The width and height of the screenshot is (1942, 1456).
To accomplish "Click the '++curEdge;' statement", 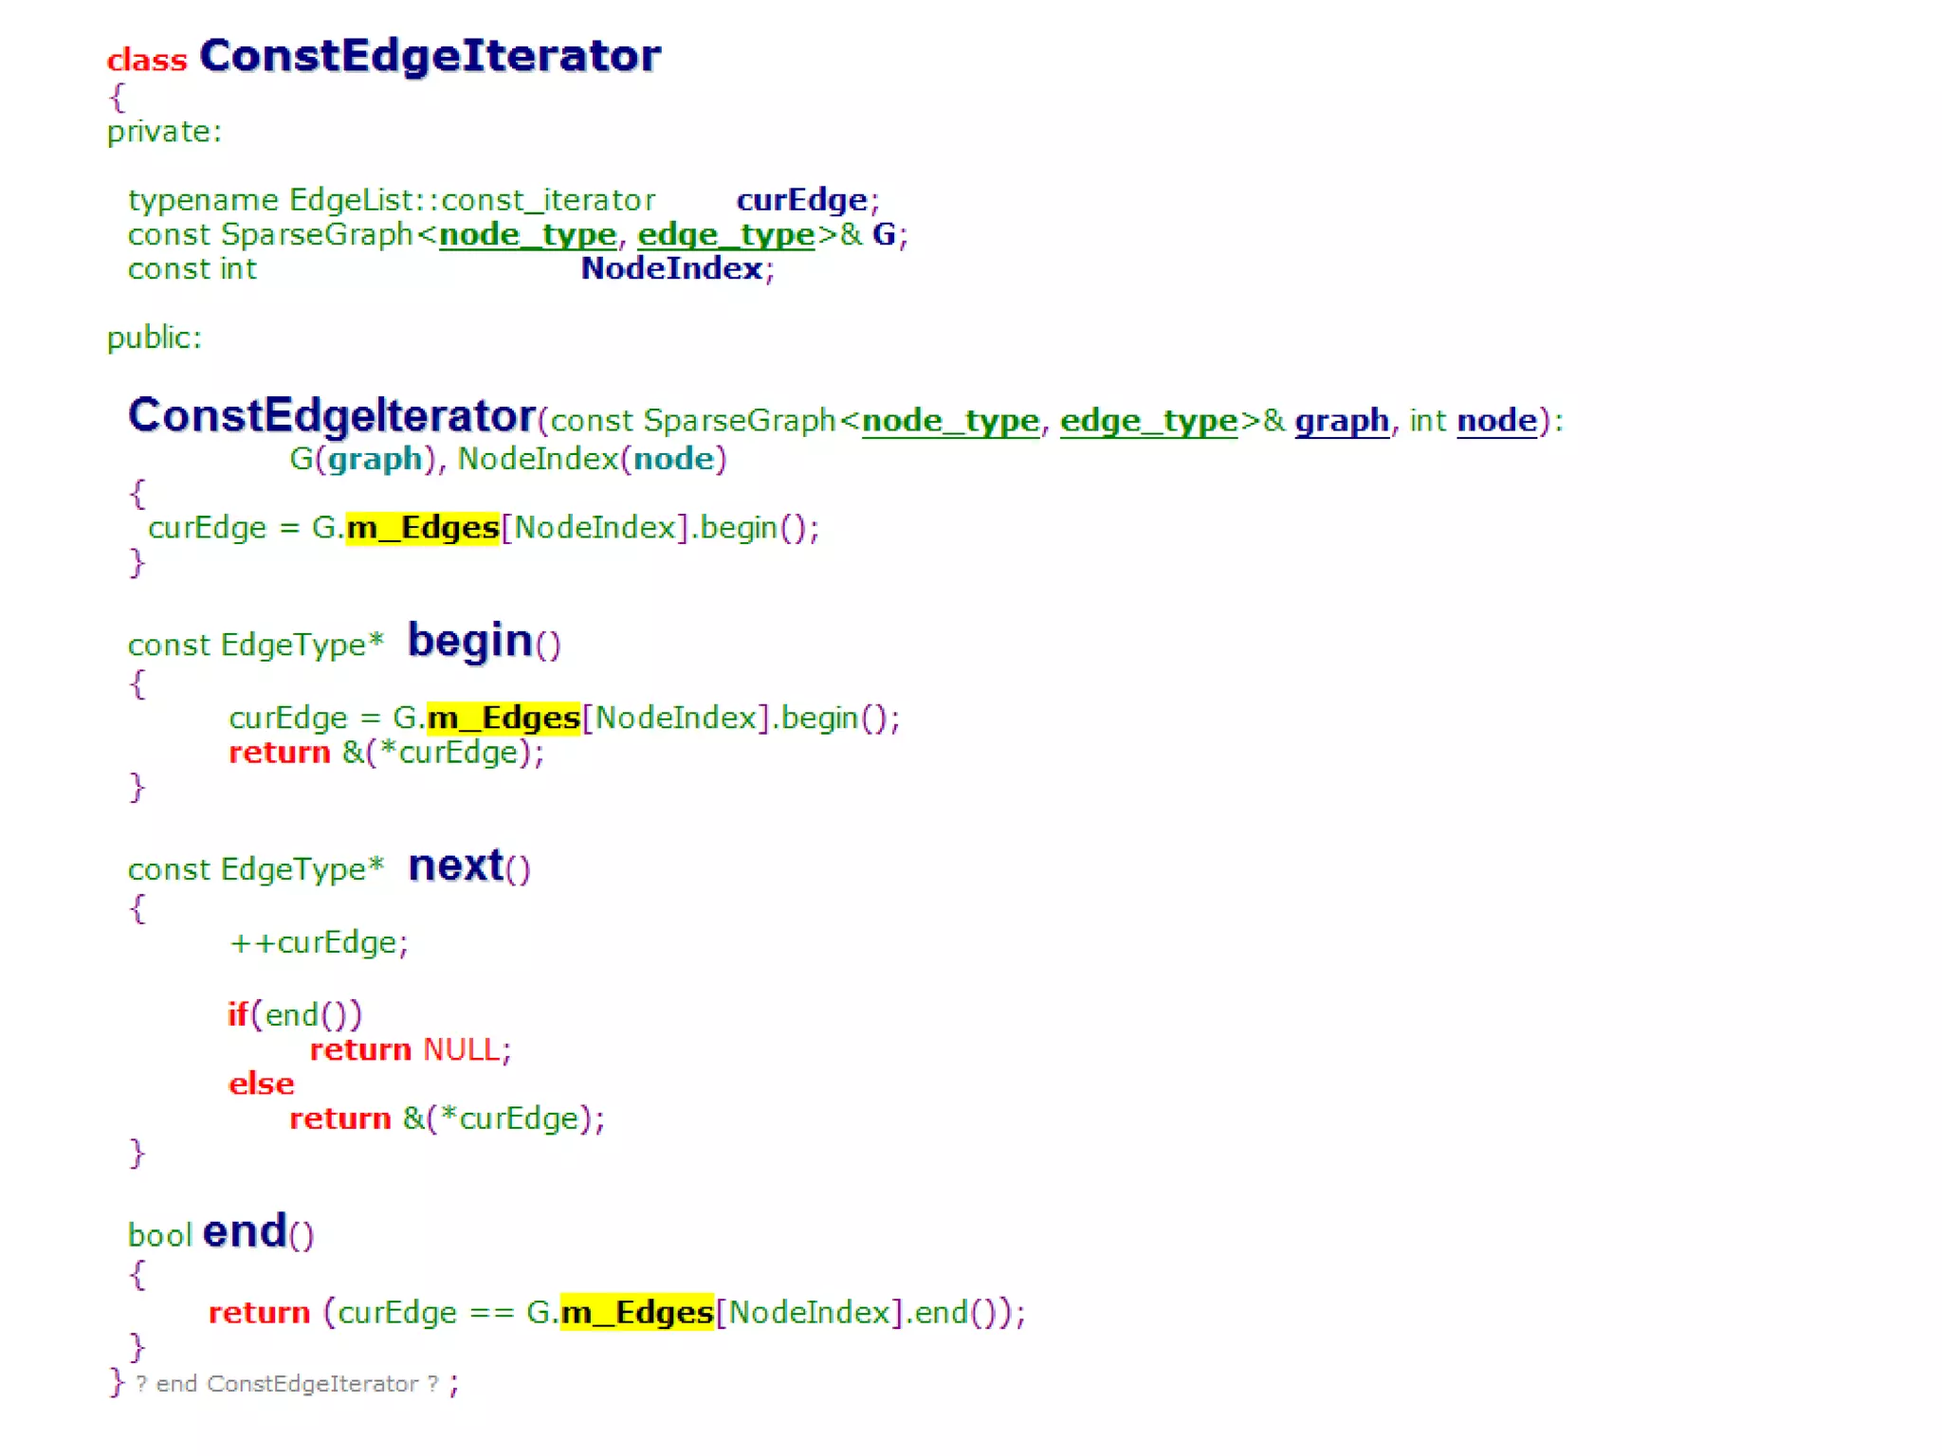I will point(319,942).
